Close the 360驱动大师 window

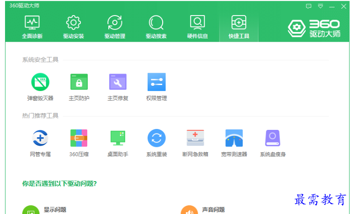click(344, 6)
